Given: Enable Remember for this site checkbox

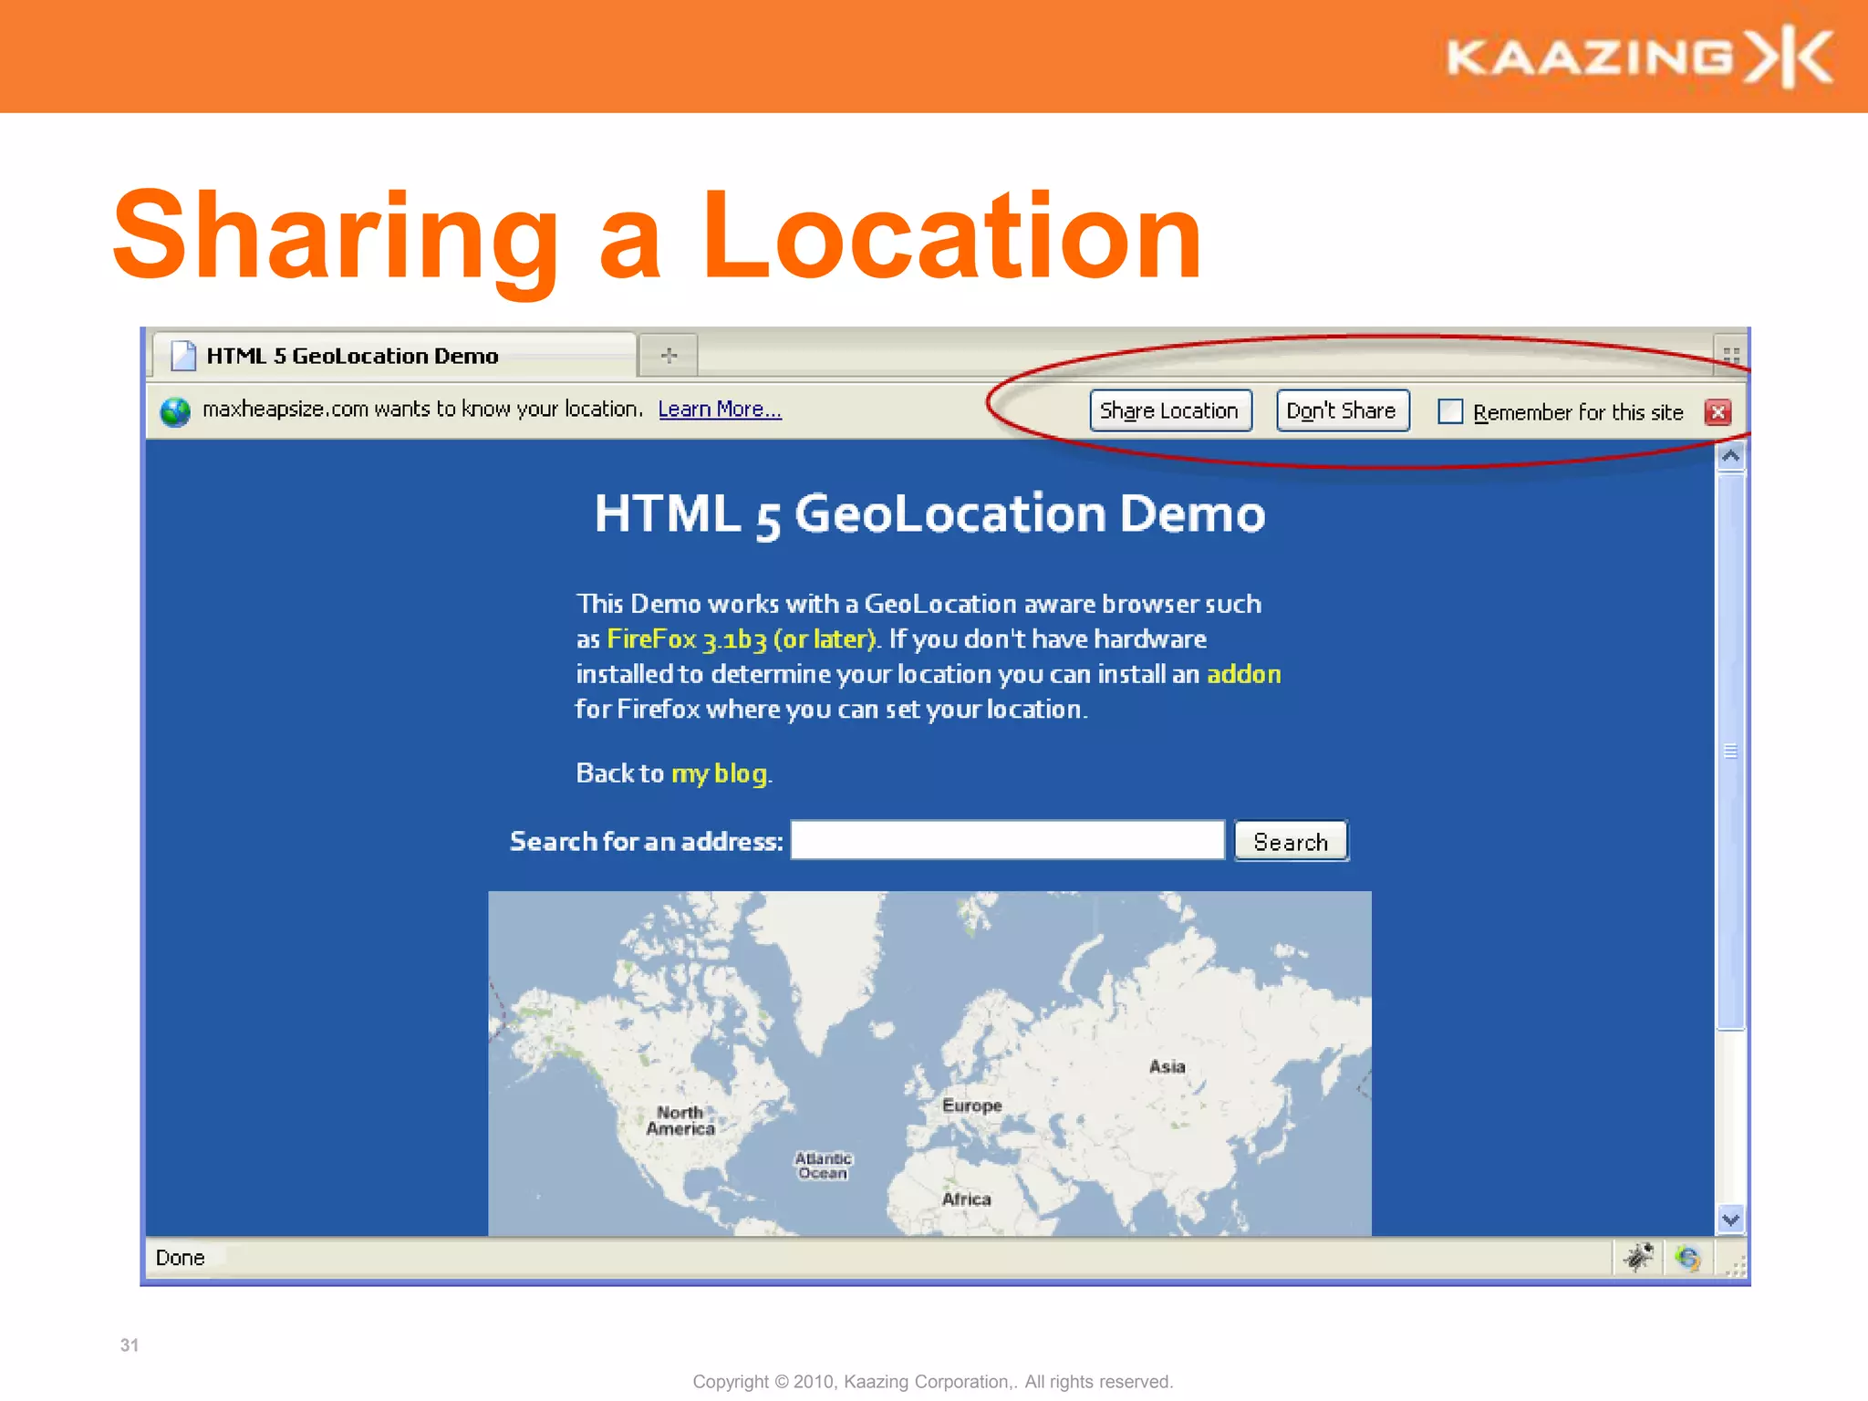Looking at the screenshot, I should (x=1450, y=411).
